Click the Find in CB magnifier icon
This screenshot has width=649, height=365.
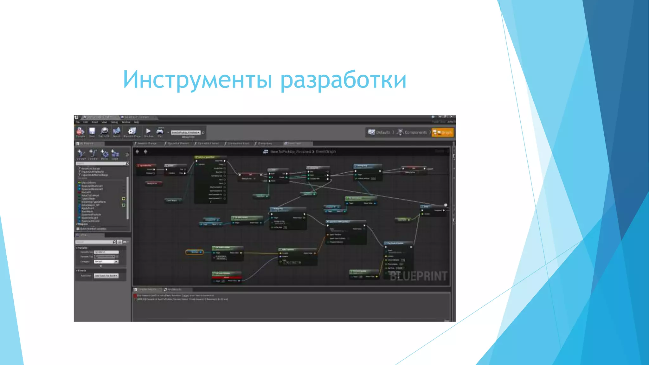(104, 131)
